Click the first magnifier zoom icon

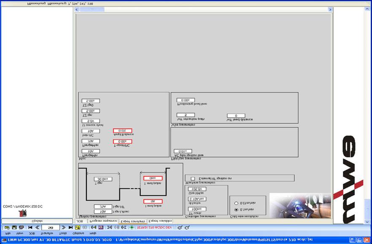[180, 228]
